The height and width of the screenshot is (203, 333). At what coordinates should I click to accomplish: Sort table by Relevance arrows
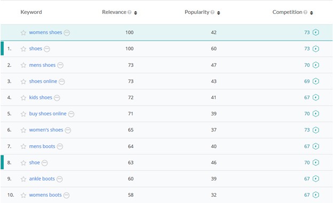[136, 13]
